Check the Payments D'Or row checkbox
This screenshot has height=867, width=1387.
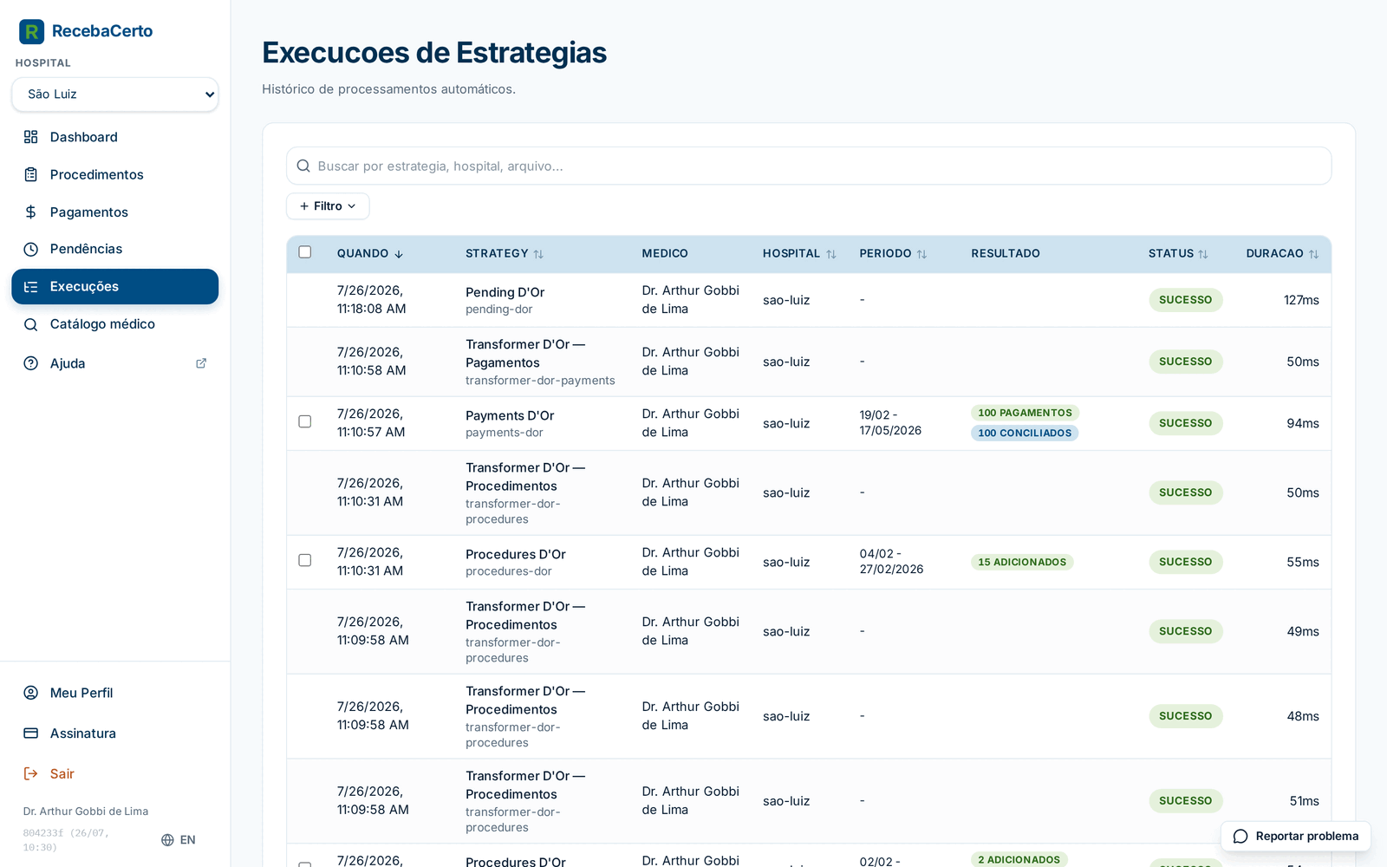tap(305, 421)
